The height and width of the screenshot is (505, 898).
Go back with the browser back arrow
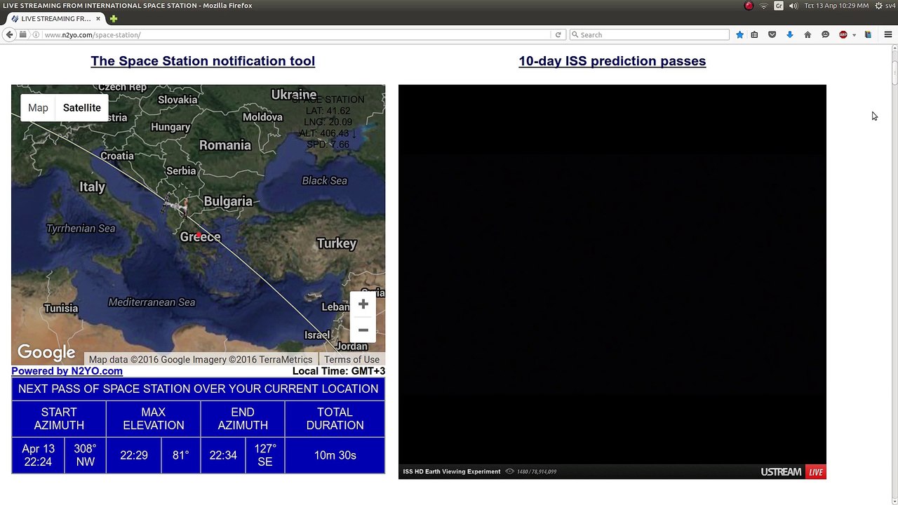(x=10, y=34)
